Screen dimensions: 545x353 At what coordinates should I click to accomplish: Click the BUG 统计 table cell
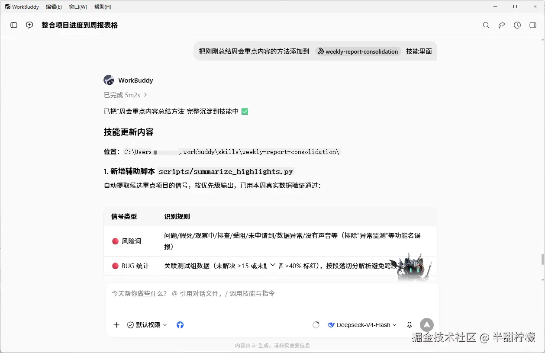pyautogui.click(x=130, y=266)
